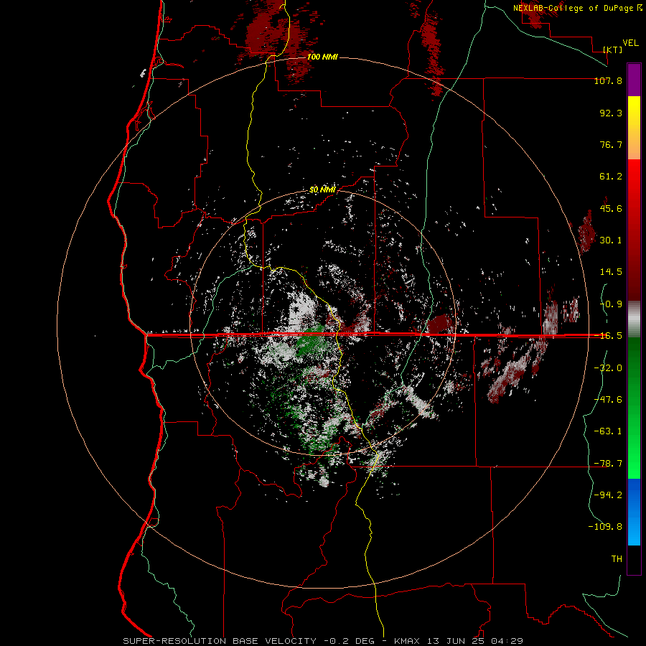
Task: Click the -16.5 legend value
Action: coord(608,336)
